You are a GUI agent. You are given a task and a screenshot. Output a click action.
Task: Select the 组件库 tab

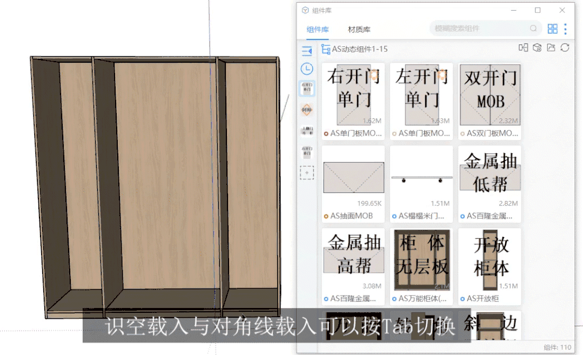pyautogui.click(x=318, y=29)
